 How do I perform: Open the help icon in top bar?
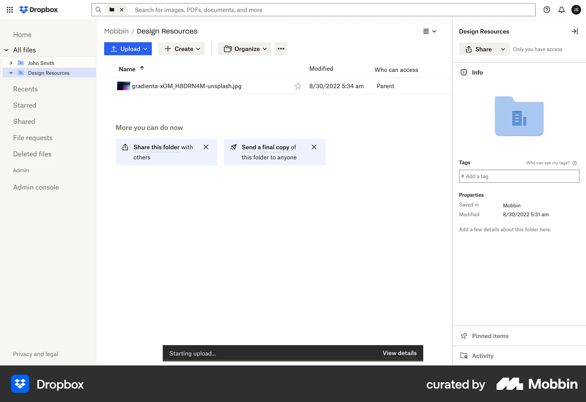coord(547,10)
